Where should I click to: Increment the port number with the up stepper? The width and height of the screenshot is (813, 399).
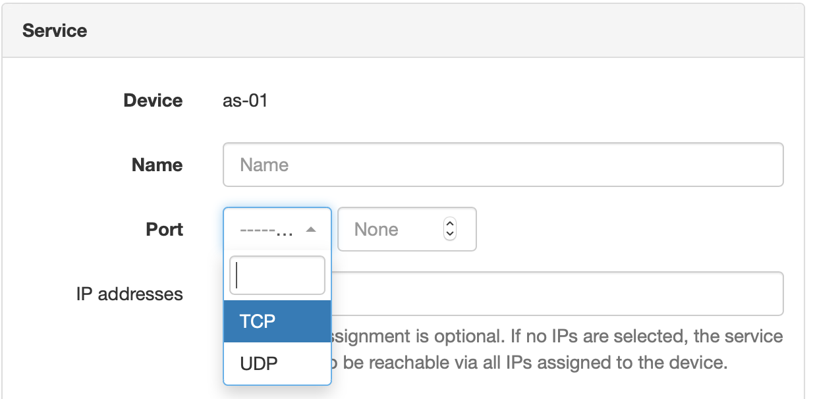449,225
